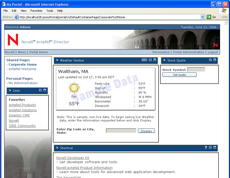
Task: Click the page icon in address bar
Action: tap(17, 17)
